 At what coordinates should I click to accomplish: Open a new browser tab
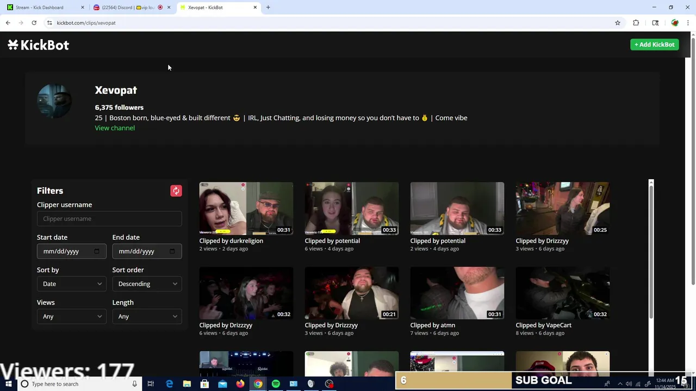(268, 8)
